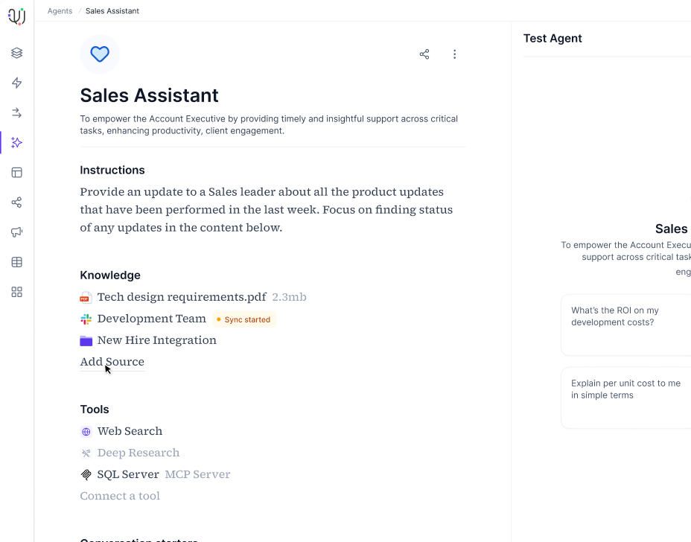Click the Instructions text field
The image size is (691, 542).
(266, 210)
